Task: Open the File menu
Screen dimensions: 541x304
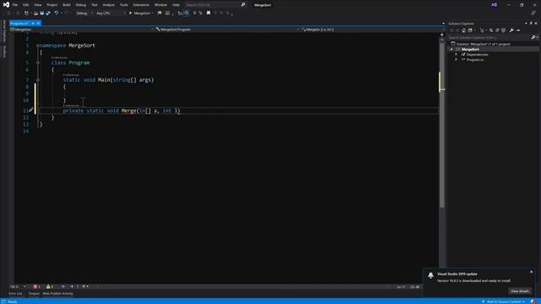Action: click(15, 5)
